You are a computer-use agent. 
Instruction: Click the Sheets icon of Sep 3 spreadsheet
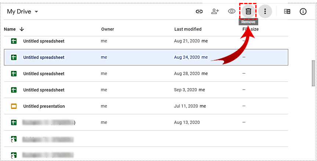point(14,90)
